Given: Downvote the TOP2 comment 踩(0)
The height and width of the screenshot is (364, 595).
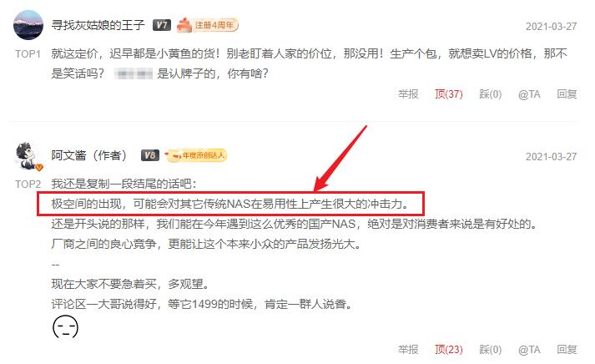Looking at the screenshot, I should coord(490,349).
